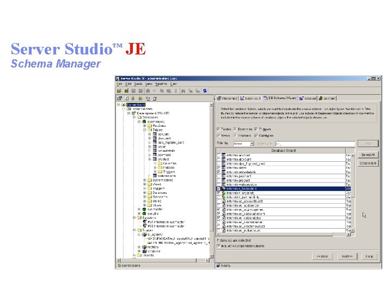
Task: Click the printer icon in main toolbar
Action: (148, 91)
